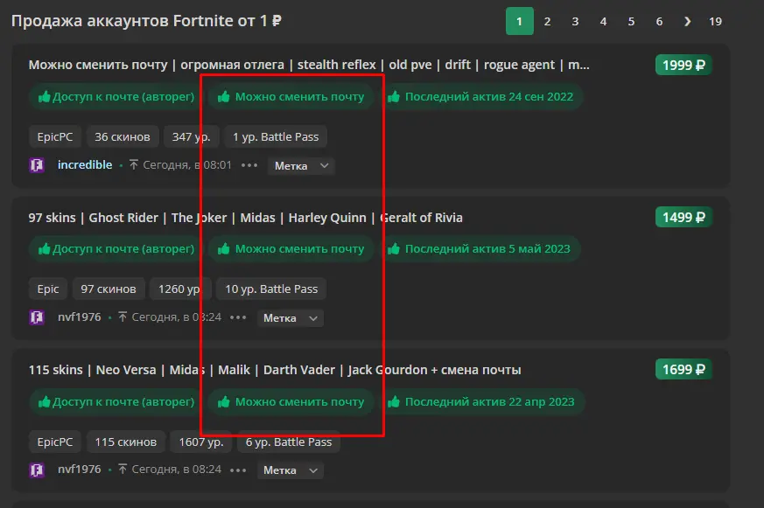Click the thumbs-up icon on Последний актив 24 сен 2022
Screen dimensions: 764x508
394,96
